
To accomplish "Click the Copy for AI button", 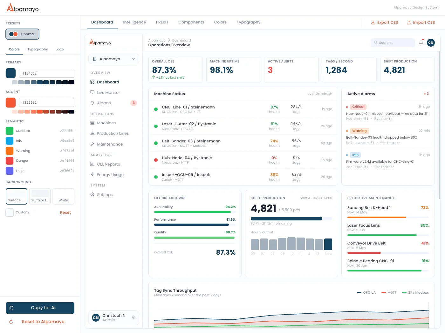I will (40, 308).
